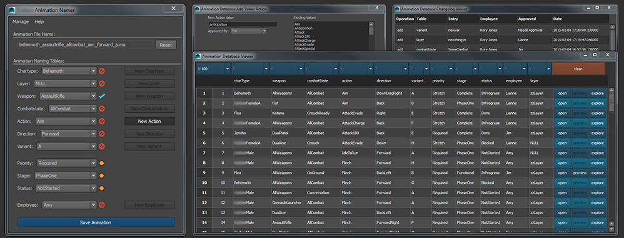Click explore in row 5 Jericho
The height and width of the screenshot is (238, 624).
[x=597, y=133]
